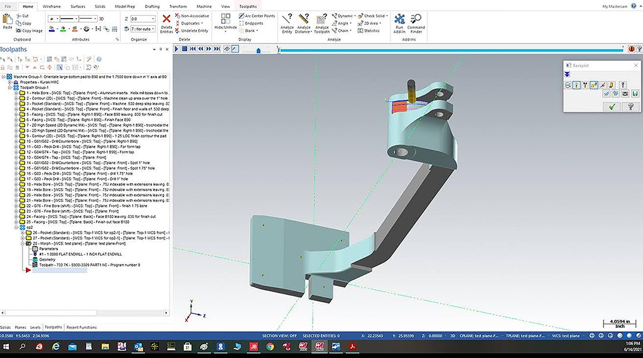Screen dimensions: 643x358
Task: Click the horizontal scrollbar in Toolpaths panel
Action: [51, 313]
